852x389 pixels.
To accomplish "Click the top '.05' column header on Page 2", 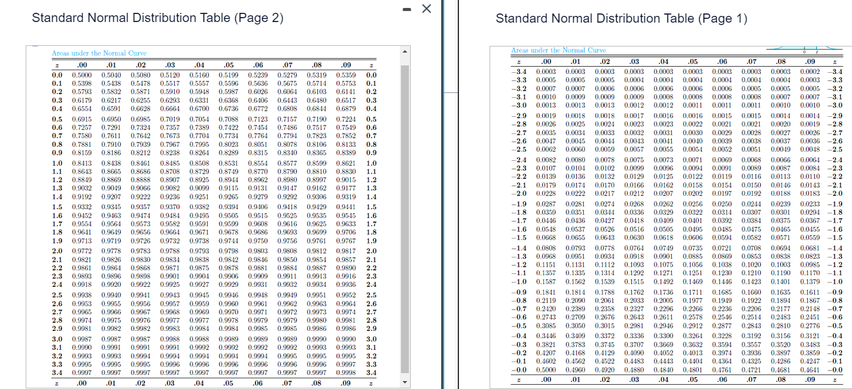I will 229,65.
